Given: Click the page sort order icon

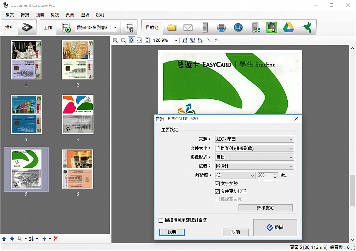Looking at the screenshot, I should pyautogui.click(x=31, y=239).
